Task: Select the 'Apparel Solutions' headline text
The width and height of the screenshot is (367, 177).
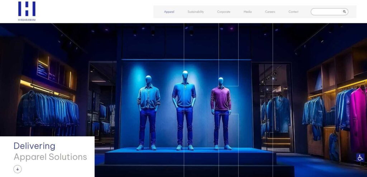Action: click(x=50, y=157)
